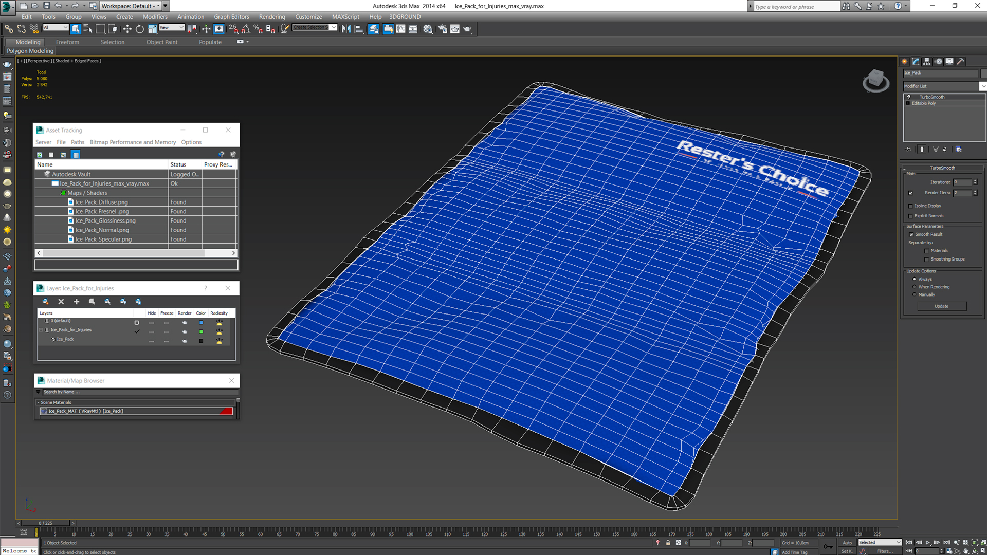The height and width of the screenshot is (555, 987).
Task: Open Bitmap Performance and Memory menu
Action: click(133, 142)
